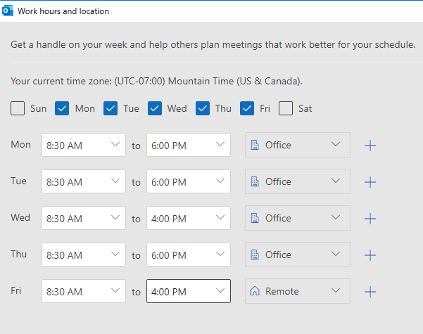Open Thu start time dropdown
423x334 pixels.
tap(84, 255)
